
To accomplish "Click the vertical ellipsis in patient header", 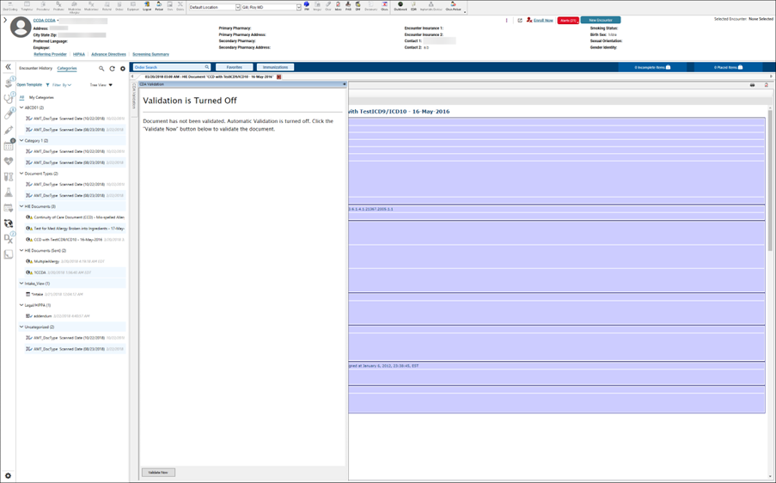I will pos(506,21).
